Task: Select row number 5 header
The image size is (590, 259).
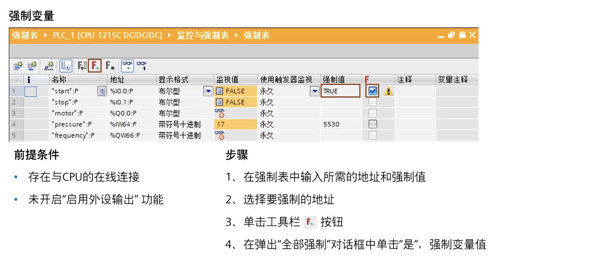Action: click(x=16, y=135)
